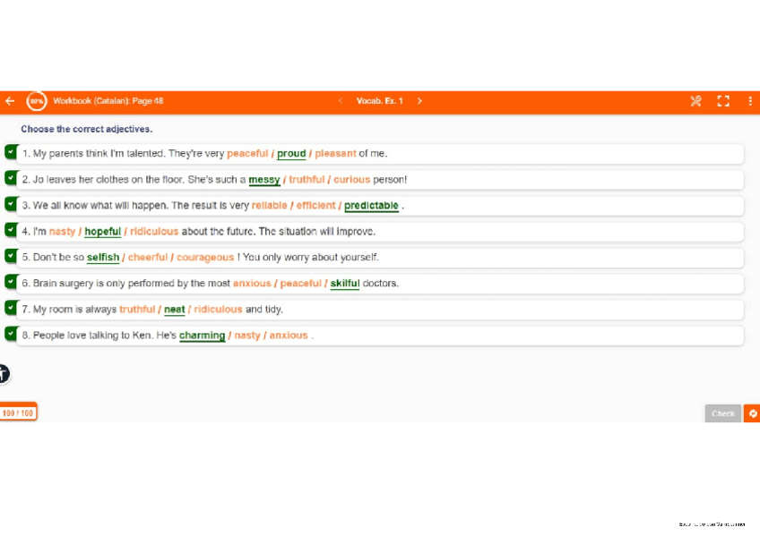Select 'courageous' in sentence 5
The height and width of the screenshot is (536, 760).
click(x=205, y=258)
